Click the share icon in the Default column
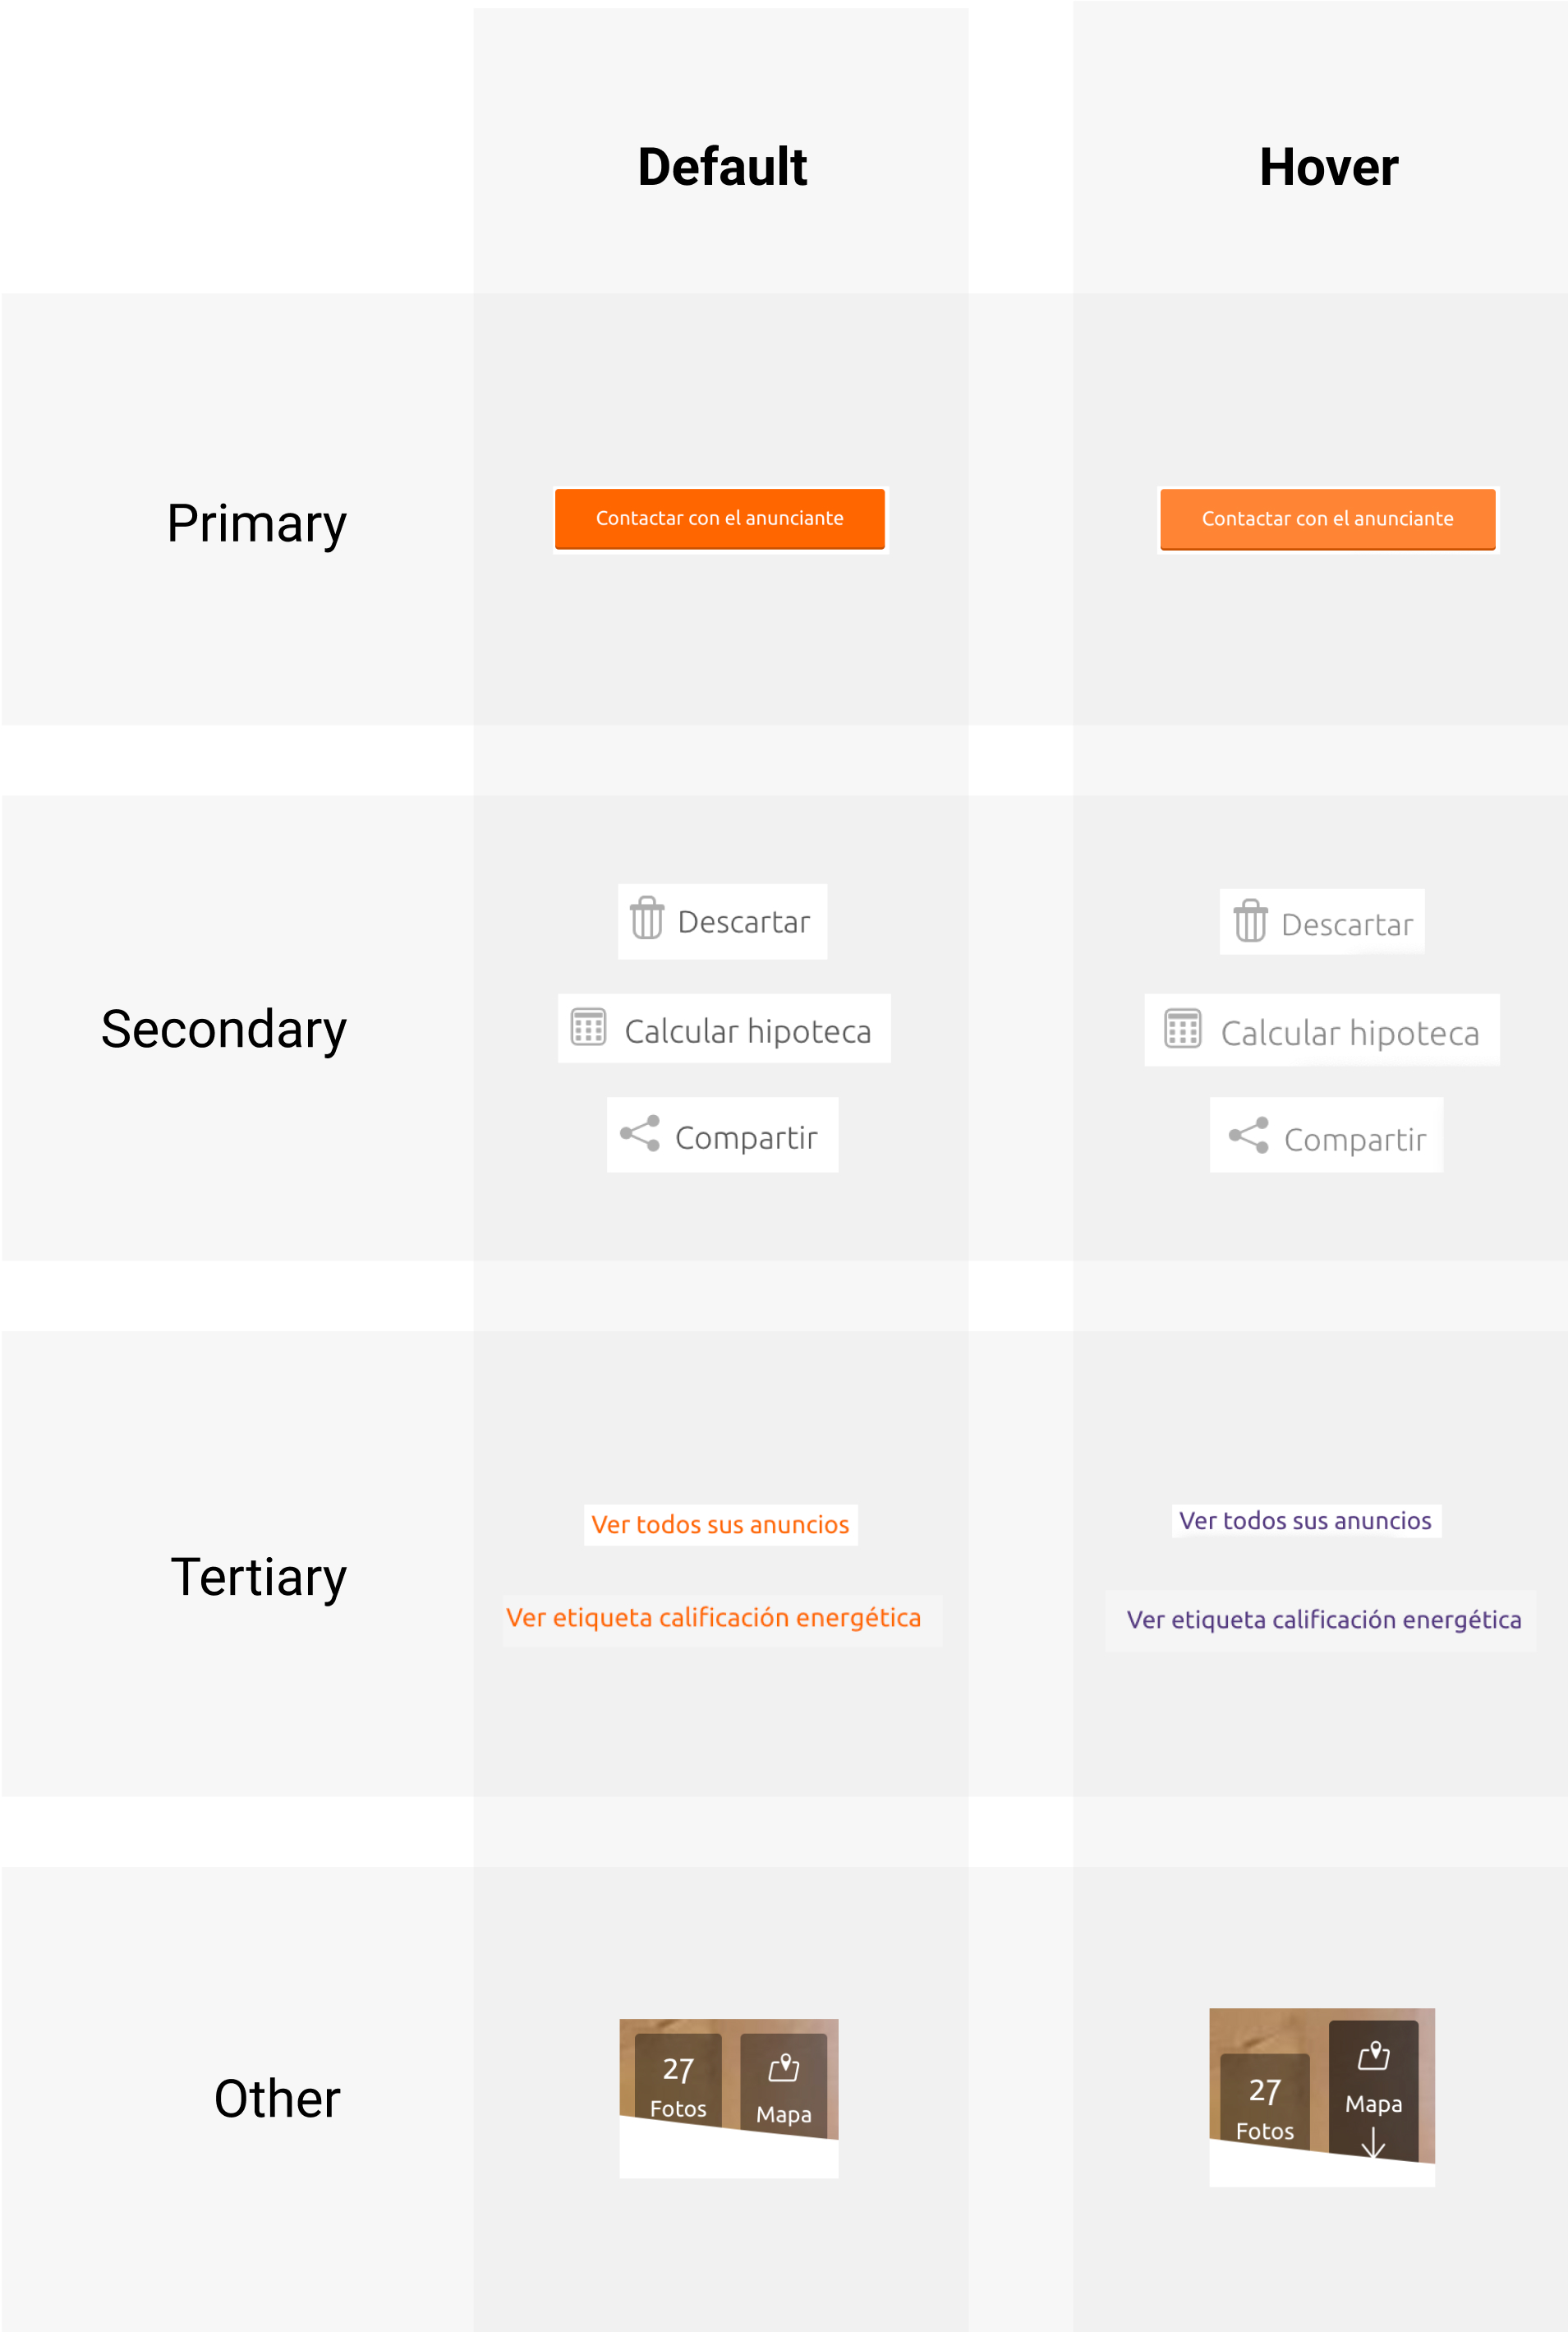 640,1133
